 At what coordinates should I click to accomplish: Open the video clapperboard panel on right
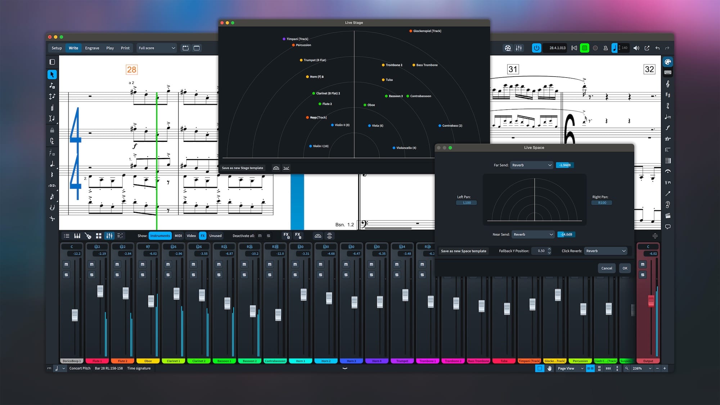coord(668,216)
